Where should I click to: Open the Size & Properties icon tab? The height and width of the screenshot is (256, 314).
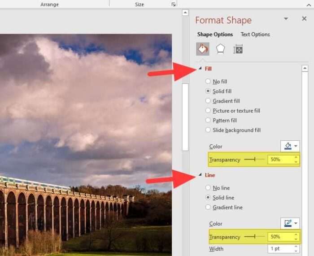[238, 49]
